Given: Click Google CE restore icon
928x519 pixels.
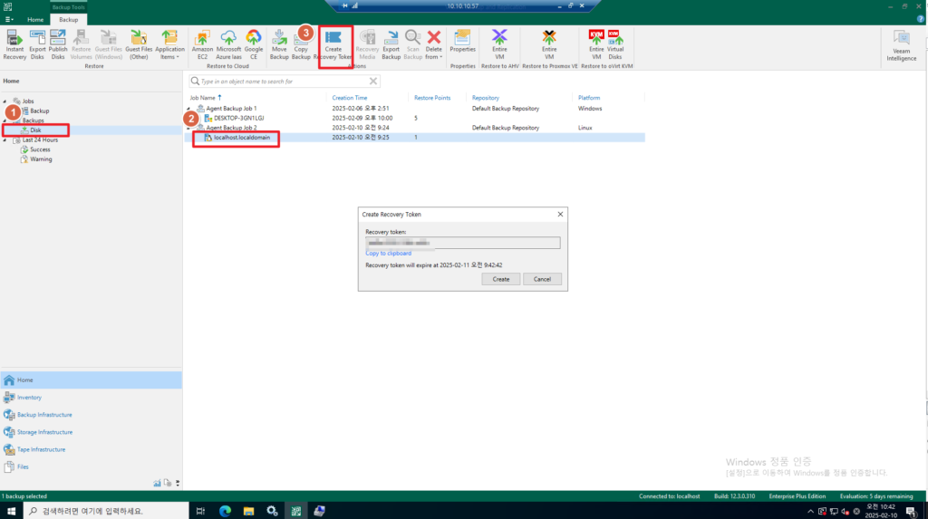Looking at the screenshot, I should (x=254, y=45).
